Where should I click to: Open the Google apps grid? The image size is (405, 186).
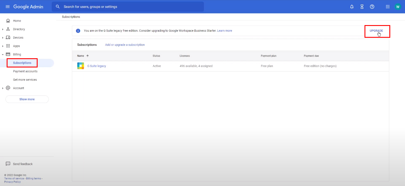388,7
